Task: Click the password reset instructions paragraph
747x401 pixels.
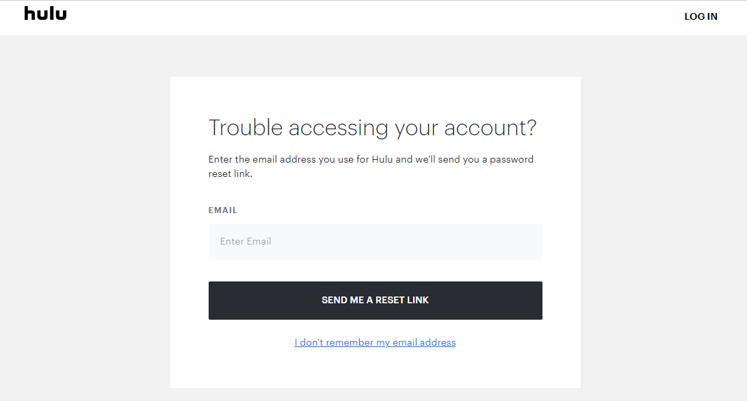Action: (x=371, y=167)
